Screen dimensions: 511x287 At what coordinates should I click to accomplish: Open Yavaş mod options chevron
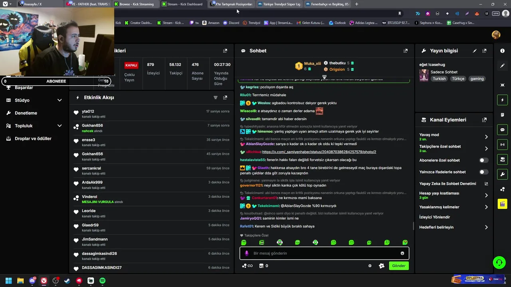pos(486,137)
